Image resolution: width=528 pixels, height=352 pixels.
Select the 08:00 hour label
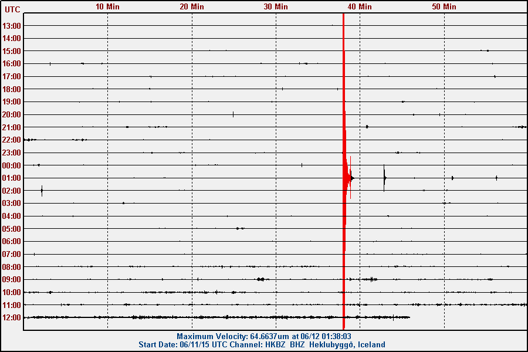pos(12,267)
